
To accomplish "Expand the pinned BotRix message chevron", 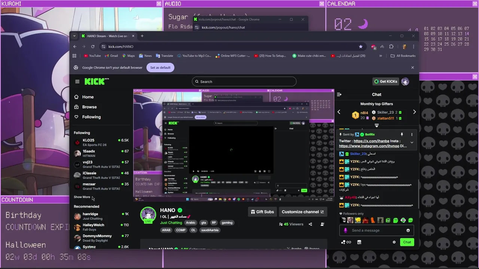I will tap(412, 142).
